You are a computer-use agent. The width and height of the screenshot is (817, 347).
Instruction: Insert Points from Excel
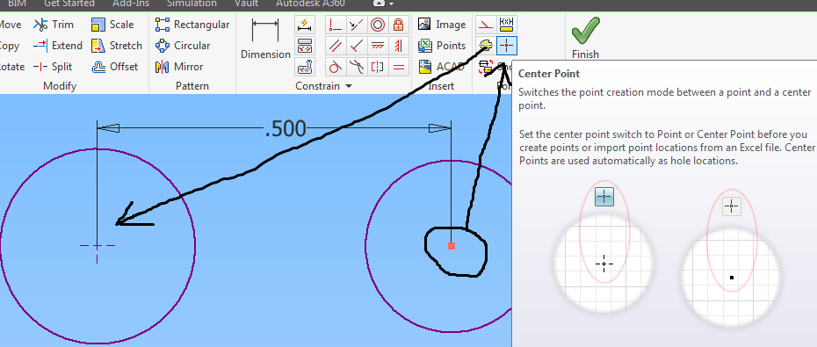[442, 46]
